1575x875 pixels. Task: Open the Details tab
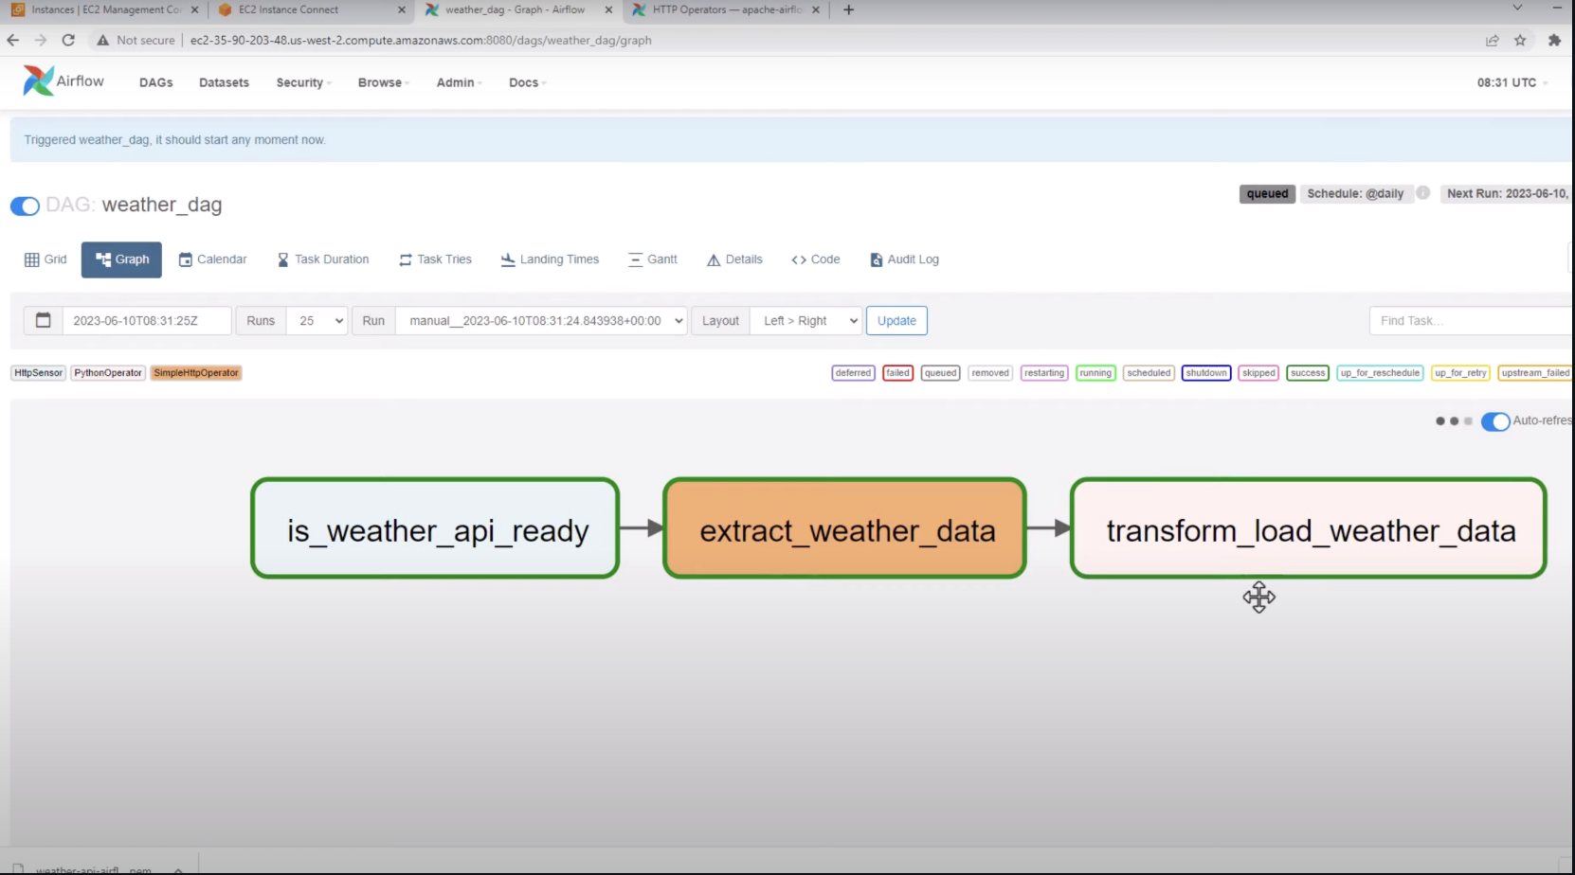[734, 259]
